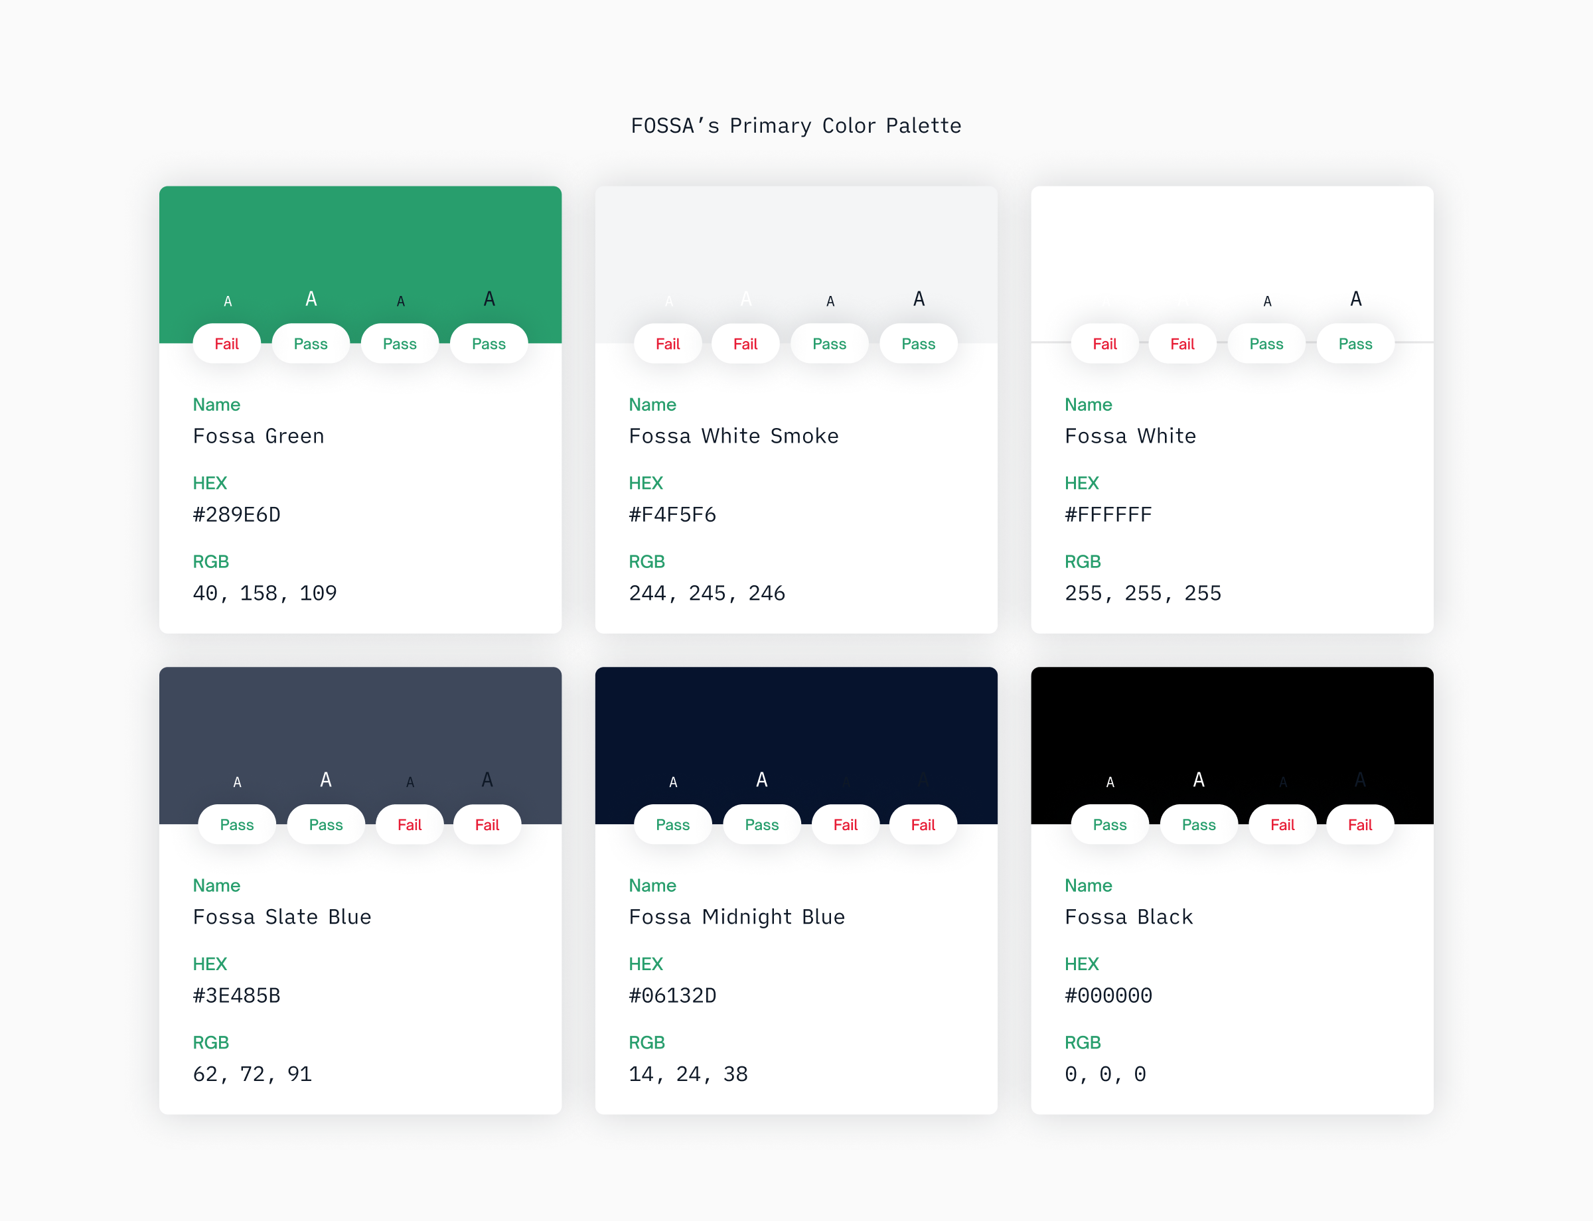Click Fail badge under small dark A, Slate Blue card
This screenshot has height=1221, width=1593.
tap(410, 825)
